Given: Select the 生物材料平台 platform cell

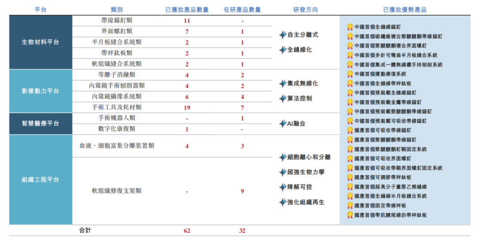Looking at the screenshot, I should click(x=40, y=42).
